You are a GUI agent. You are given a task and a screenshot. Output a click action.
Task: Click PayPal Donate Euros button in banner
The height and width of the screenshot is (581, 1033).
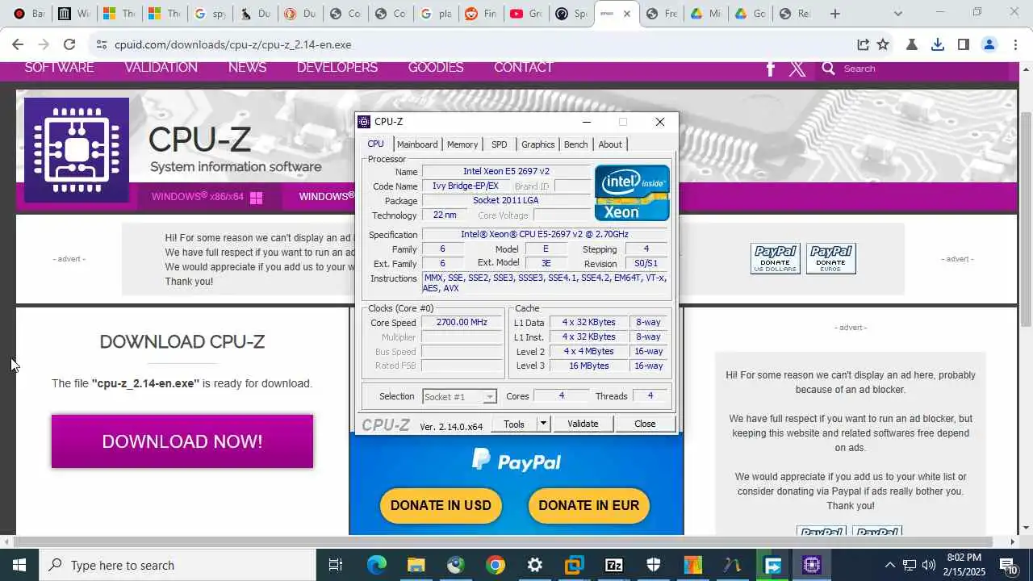[830, 259]
